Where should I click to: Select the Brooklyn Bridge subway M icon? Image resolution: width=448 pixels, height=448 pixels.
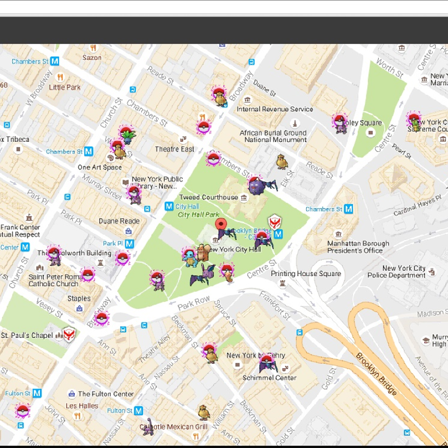pyautogui.click(x=278, y=234)
